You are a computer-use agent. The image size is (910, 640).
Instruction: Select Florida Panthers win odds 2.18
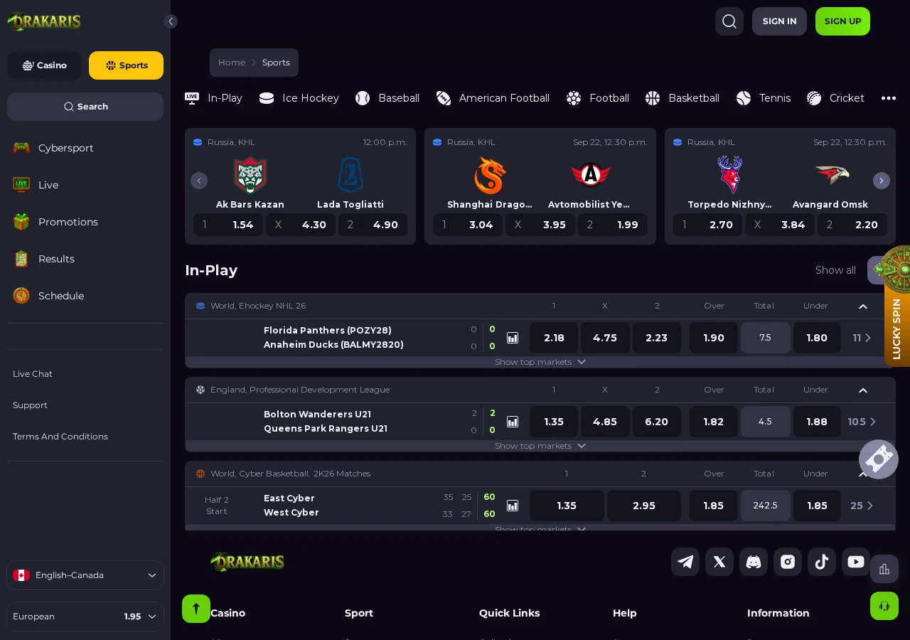pos(554,338)
